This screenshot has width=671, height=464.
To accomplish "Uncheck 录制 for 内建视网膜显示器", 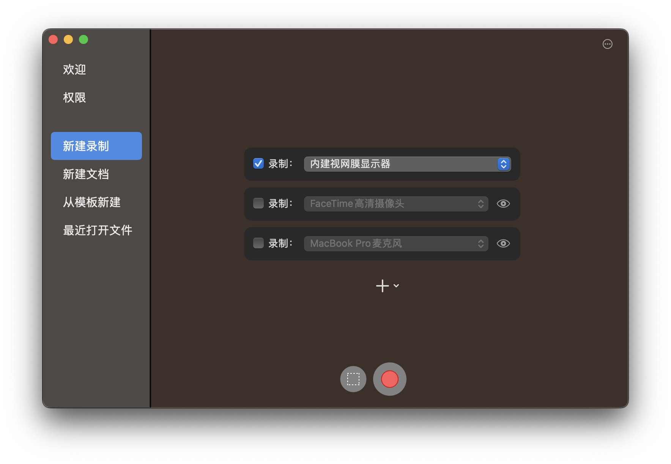I will click(258, 163).
